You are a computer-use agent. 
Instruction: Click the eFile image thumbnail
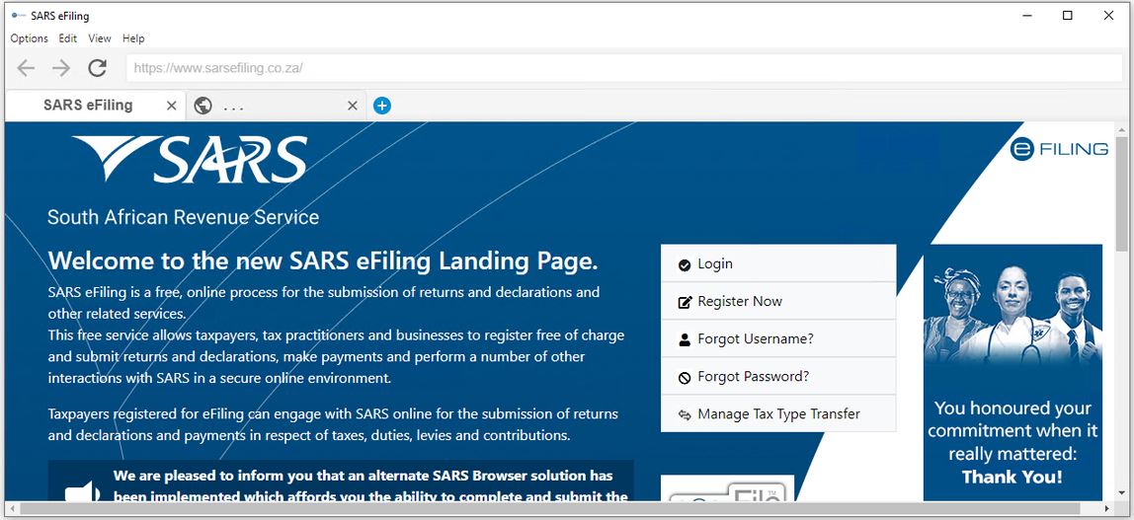tap(728, 488)
